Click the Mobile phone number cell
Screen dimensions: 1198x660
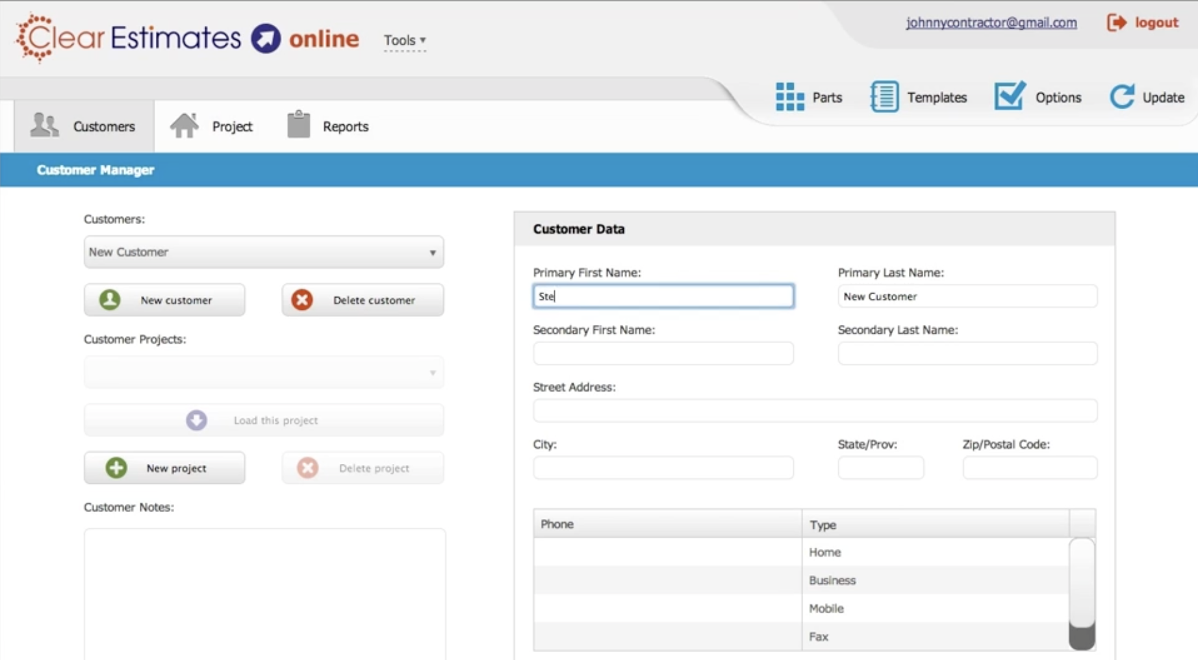(x=668, y=608)
